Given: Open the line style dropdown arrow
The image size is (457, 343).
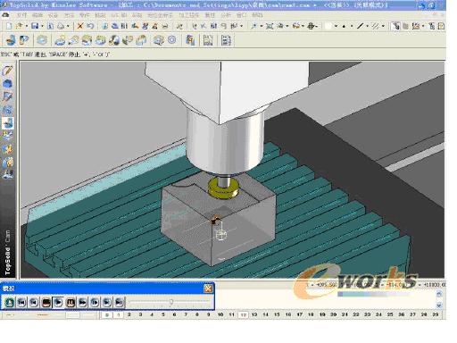Looking at the screenshot, I should 367,27.
